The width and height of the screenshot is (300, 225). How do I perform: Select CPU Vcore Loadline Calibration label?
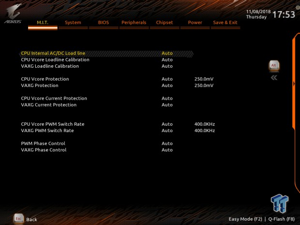pos(55,60)
